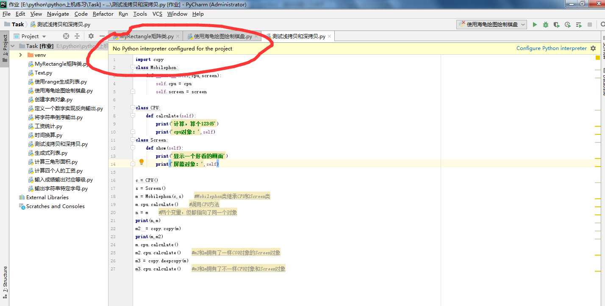Fold class Mobilephon at line 2
The width and height of the screenshot is (605, 306).
[x=133, y=67]
